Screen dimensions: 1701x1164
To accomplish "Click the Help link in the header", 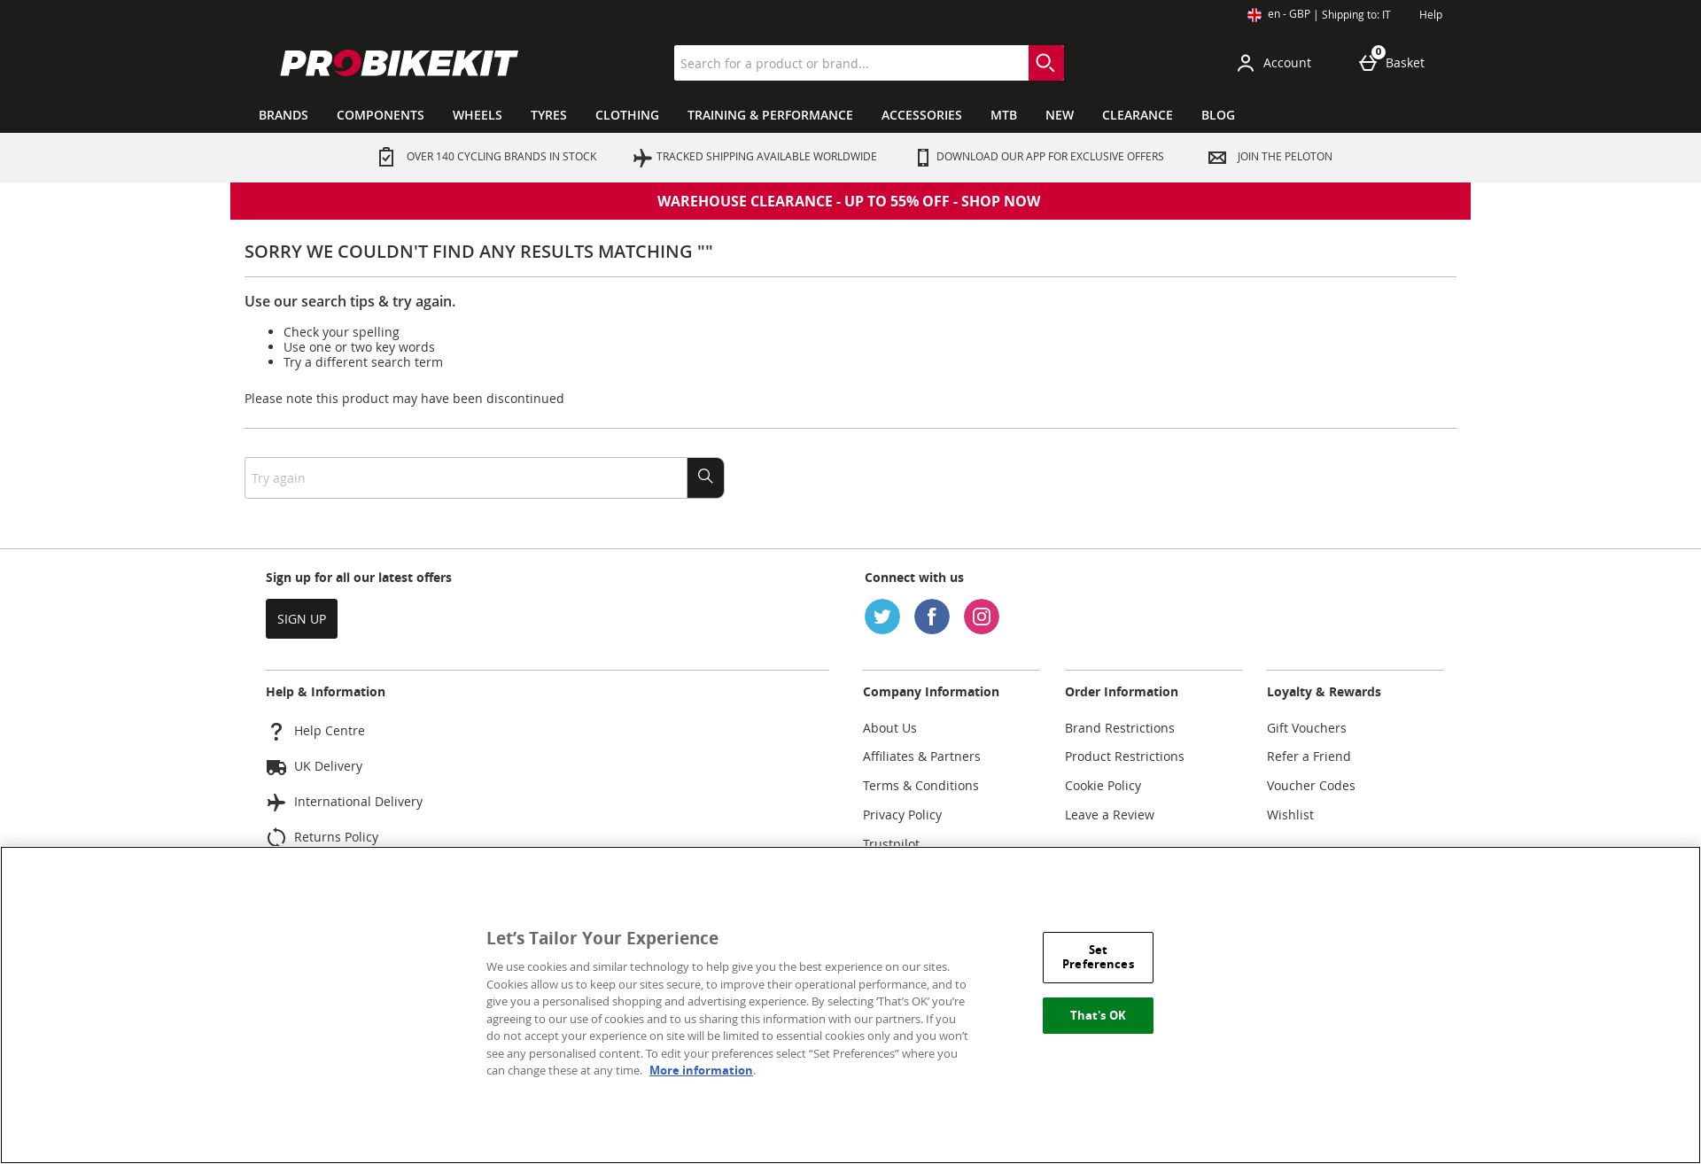I will point(1431,15).
